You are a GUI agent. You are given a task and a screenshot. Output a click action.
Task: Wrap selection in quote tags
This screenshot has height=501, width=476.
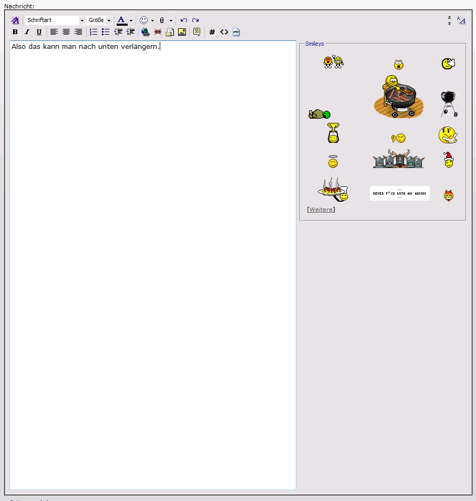[x=196, y=32]
